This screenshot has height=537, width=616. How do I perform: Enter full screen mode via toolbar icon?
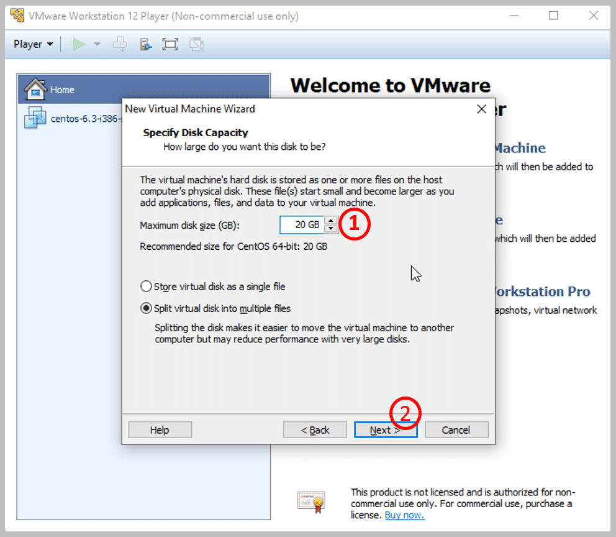[x=170, y=44]
